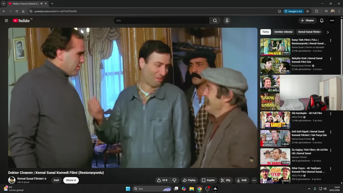Reload the page in Chrome
The height and width of the screenshot is (193, 343).
17,11
